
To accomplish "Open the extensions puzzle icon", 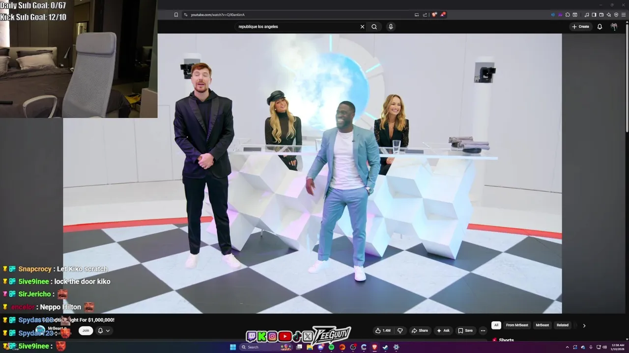I will [568, 15].
